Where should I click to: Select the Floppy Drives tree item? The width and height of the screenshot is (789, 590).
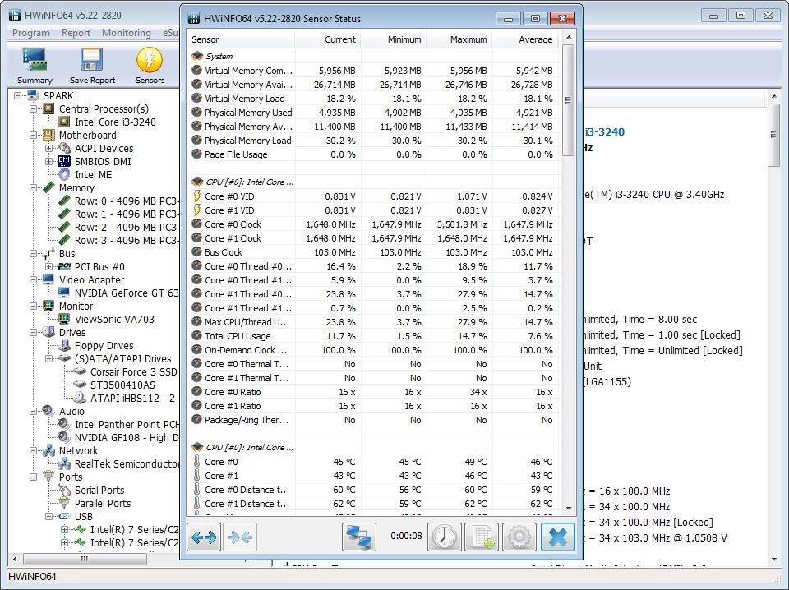pyautogui.click(x=104, y=346)
